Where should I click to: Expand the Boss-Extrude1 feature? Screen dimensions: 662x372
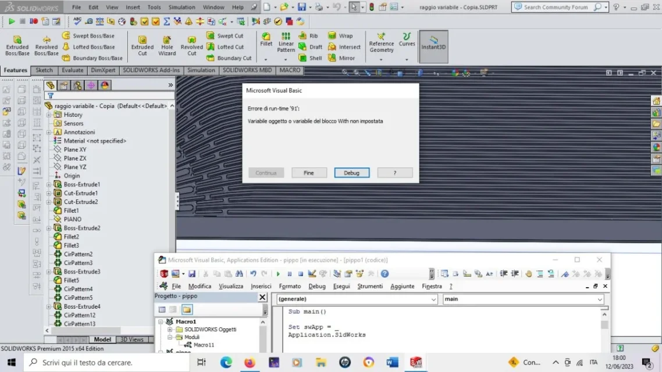click(x=49, y=184)
